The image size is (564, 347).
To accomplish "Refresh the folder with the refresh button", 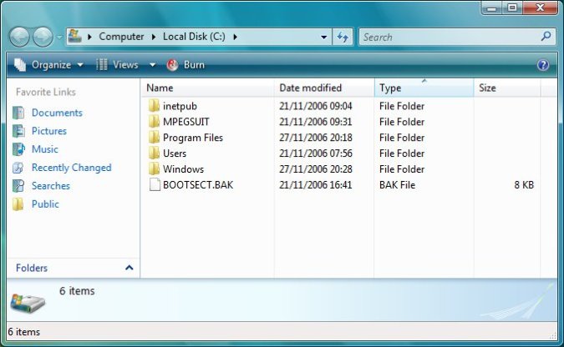I will [x=343, y=37].
